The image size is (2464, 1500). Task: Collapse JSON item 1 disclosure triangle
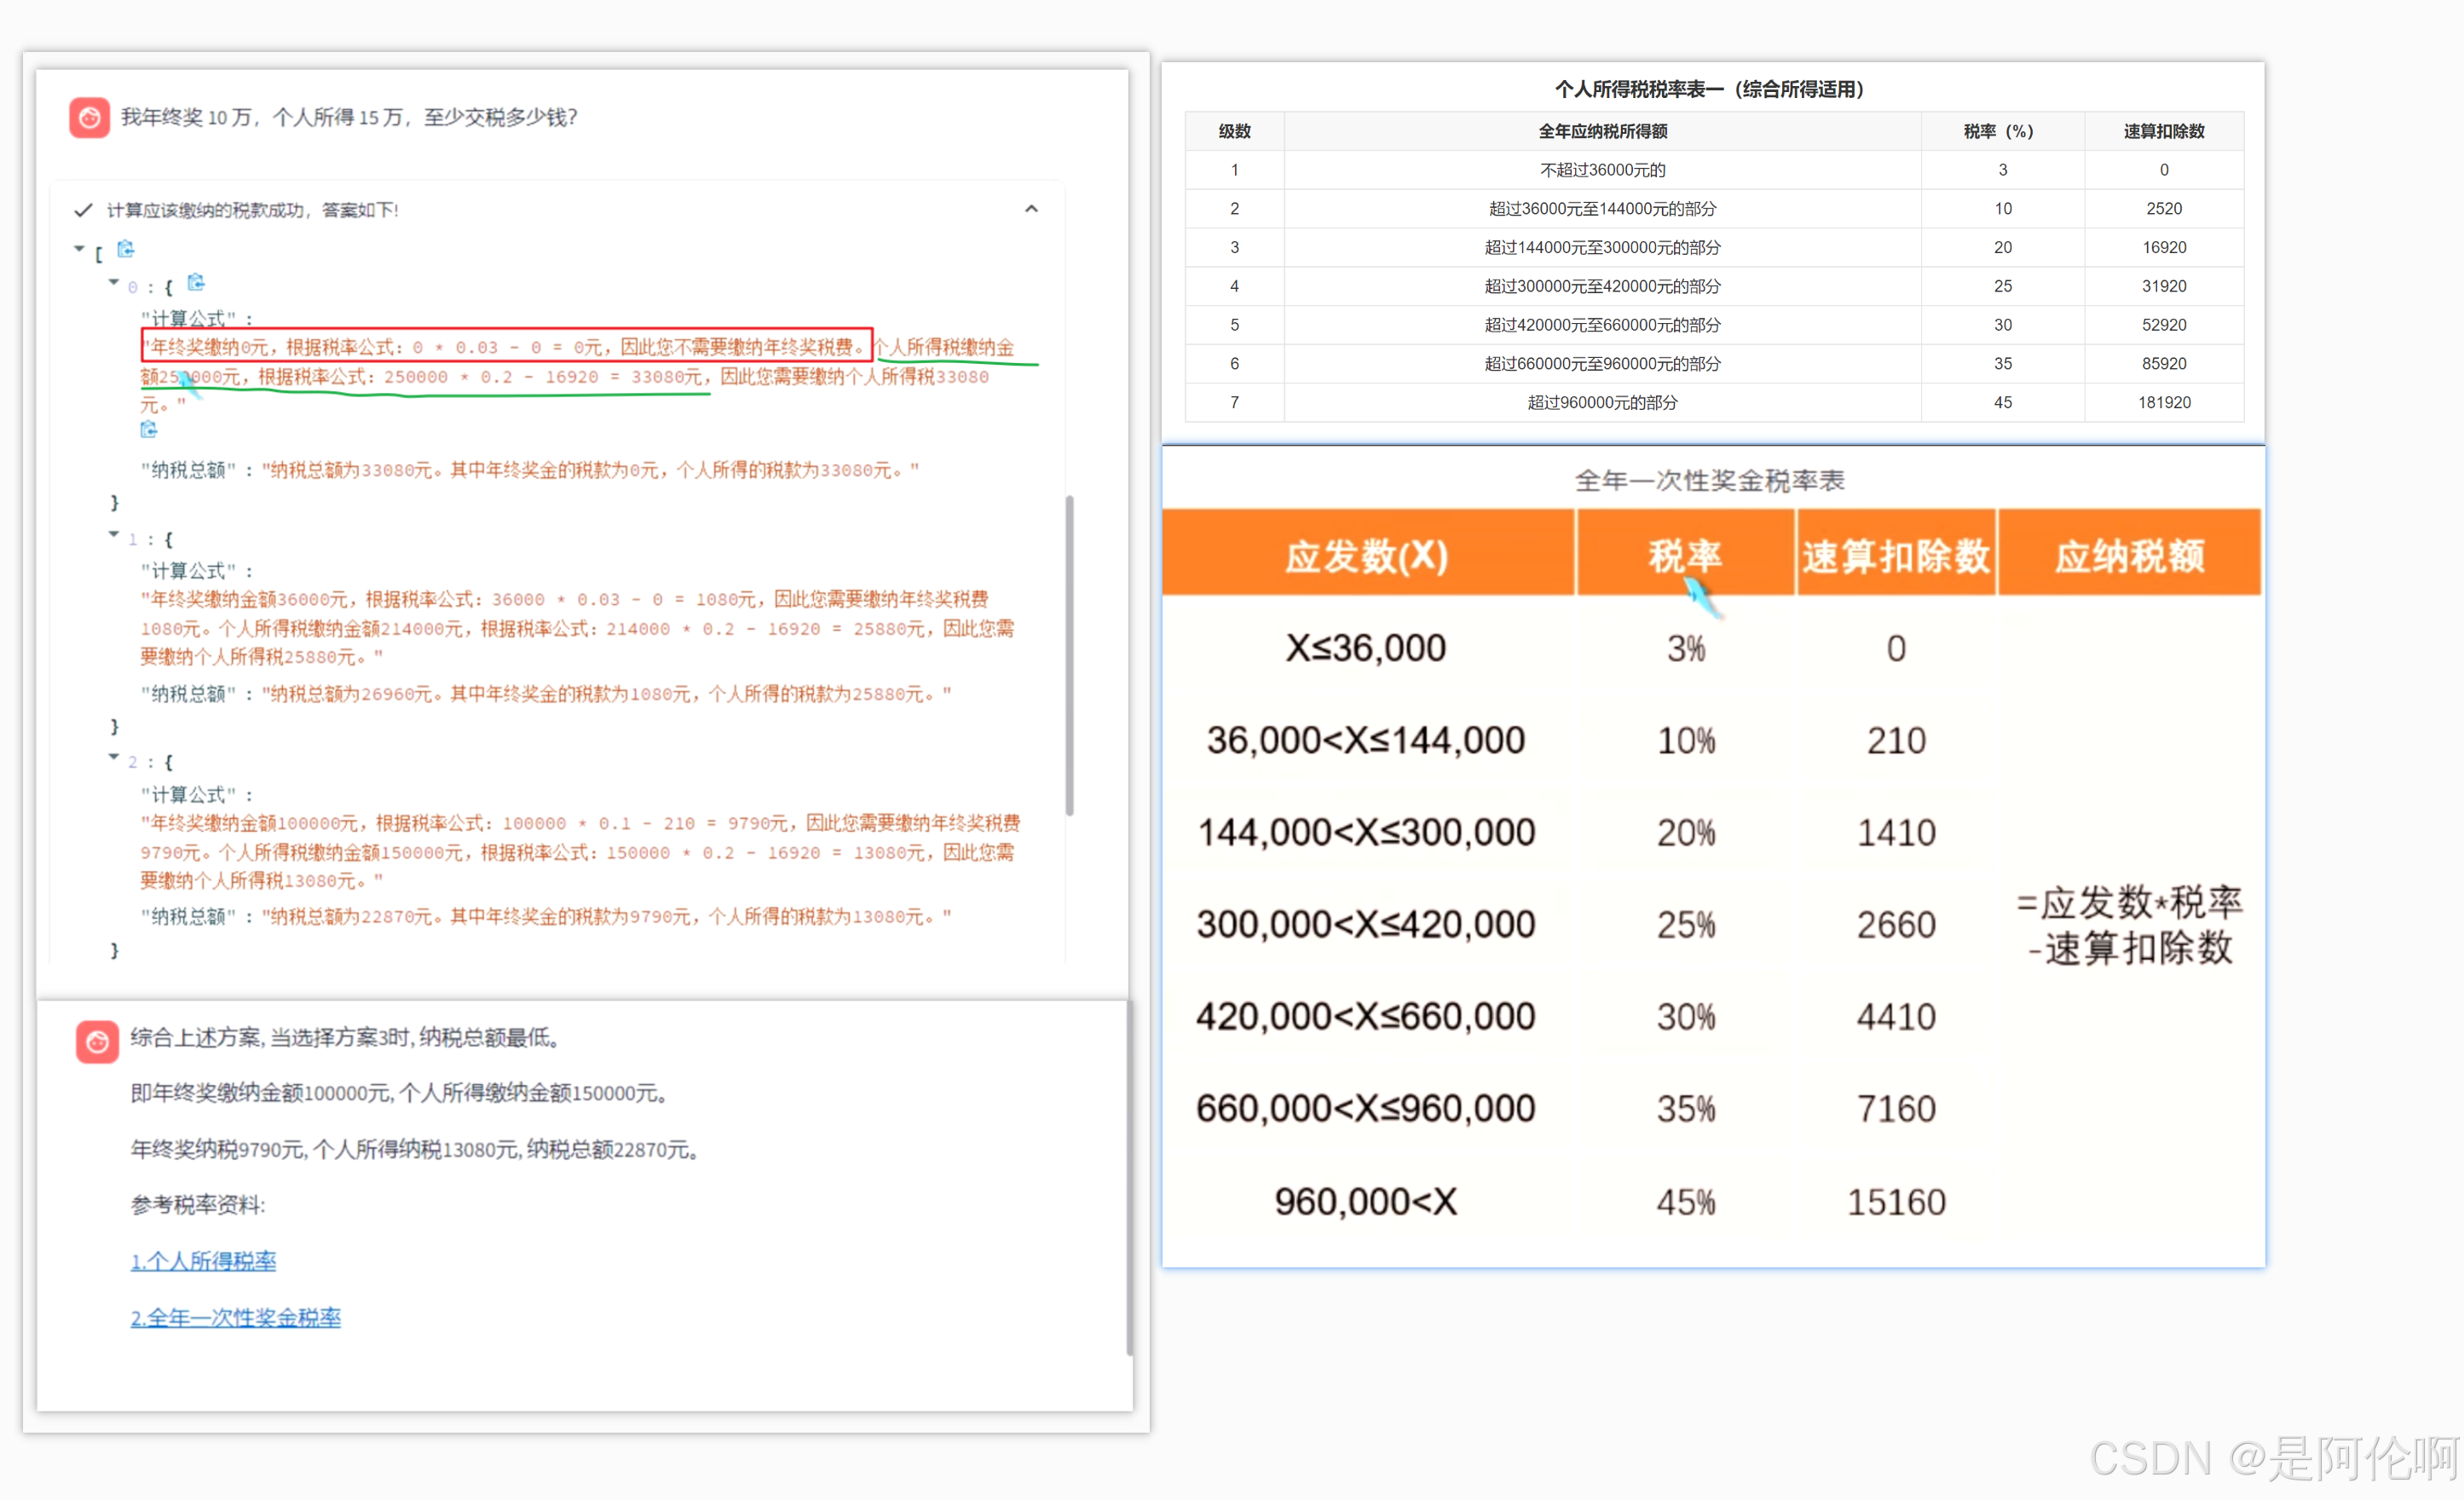(x=114, y=535)
